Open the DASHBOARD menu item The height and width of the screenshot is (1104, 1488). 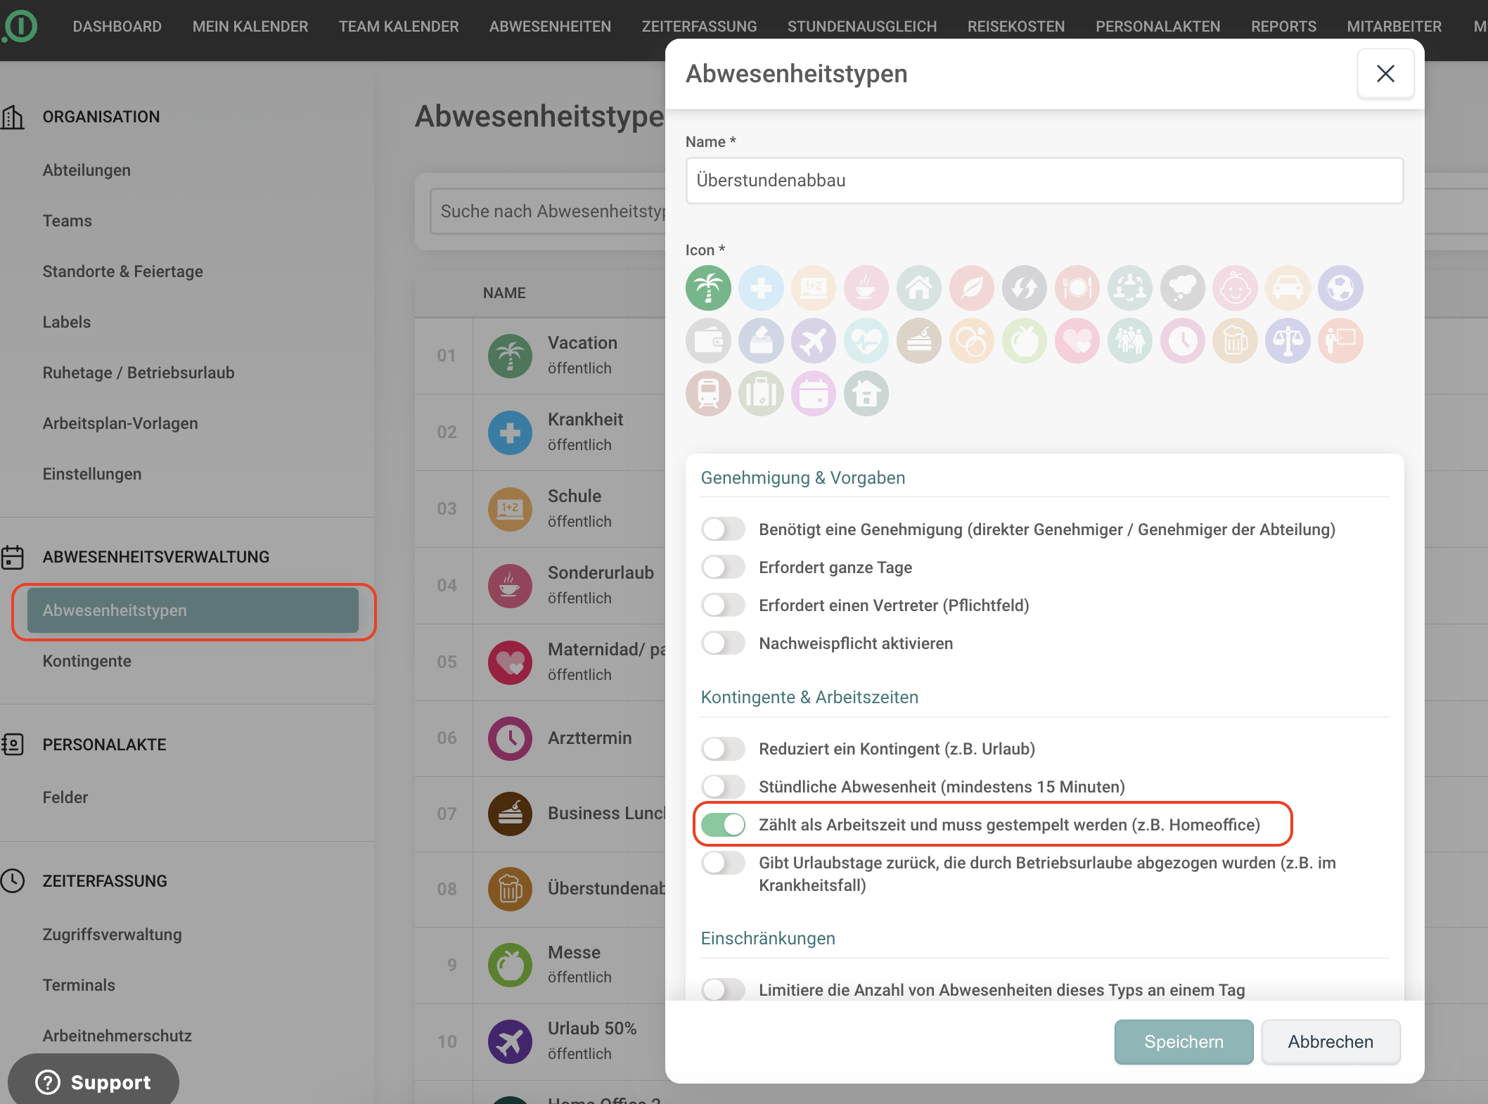coord(117,27)
